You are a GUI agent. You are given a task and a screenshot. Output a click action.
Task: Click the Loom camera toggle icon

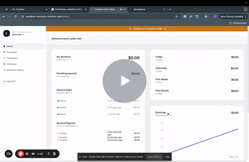9,154
